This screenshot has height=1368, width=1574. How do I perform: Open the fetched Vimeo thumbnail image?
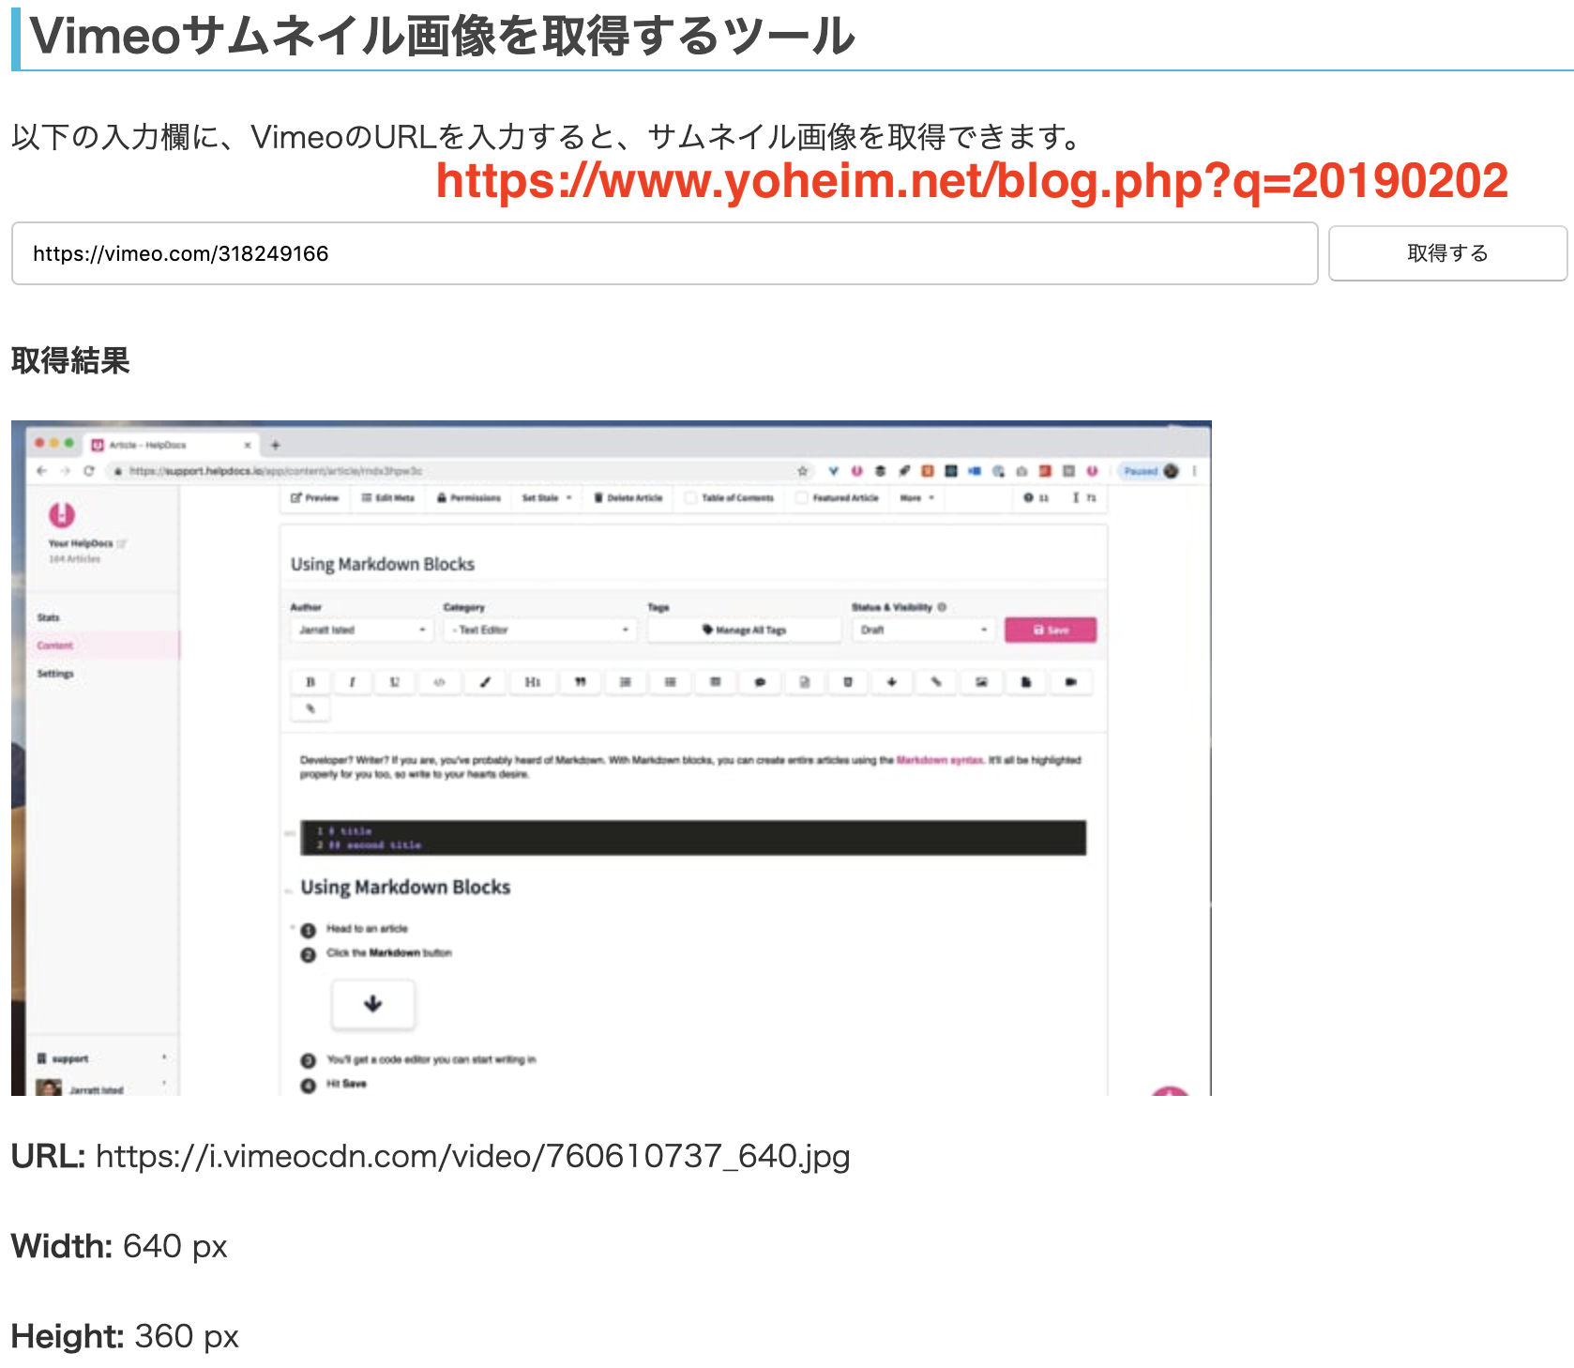click(x=612, y=758)
